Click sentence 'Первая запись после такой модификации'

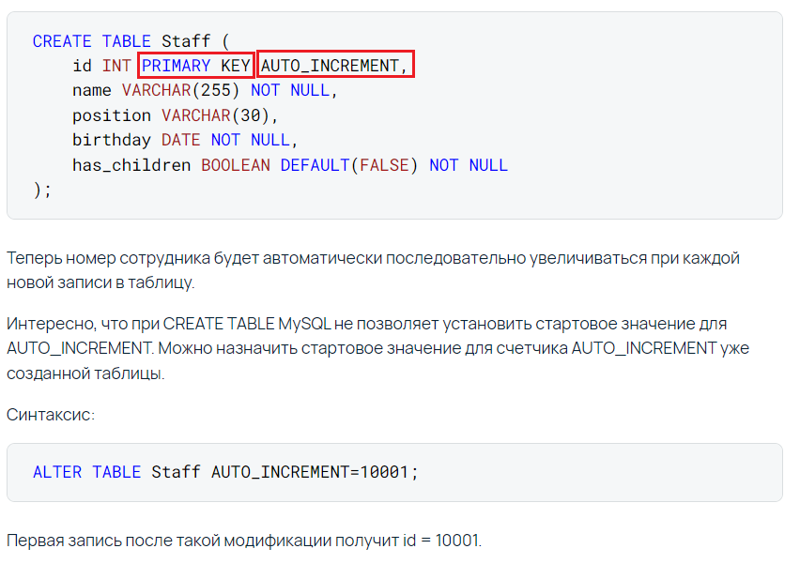click(244, 540)
